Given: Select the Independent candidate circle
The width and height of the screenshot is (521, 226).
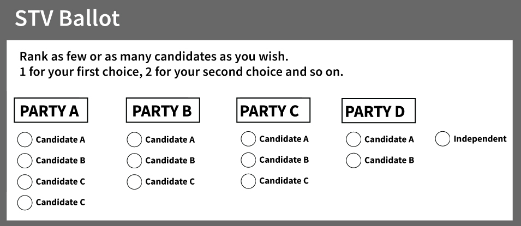Looking at the screenshot, I should click(x=442, y=139).
